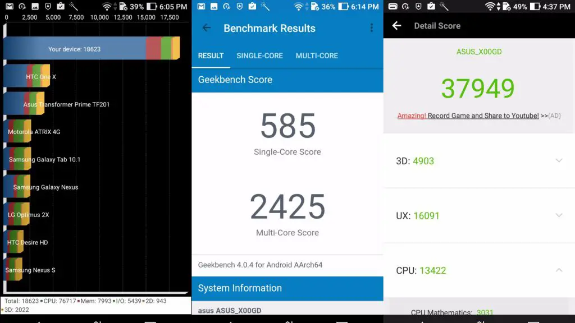Tap the clipboard check icon in Geekbench status bar
Viewport: 575px width, 323px height.
click(252, 6)
